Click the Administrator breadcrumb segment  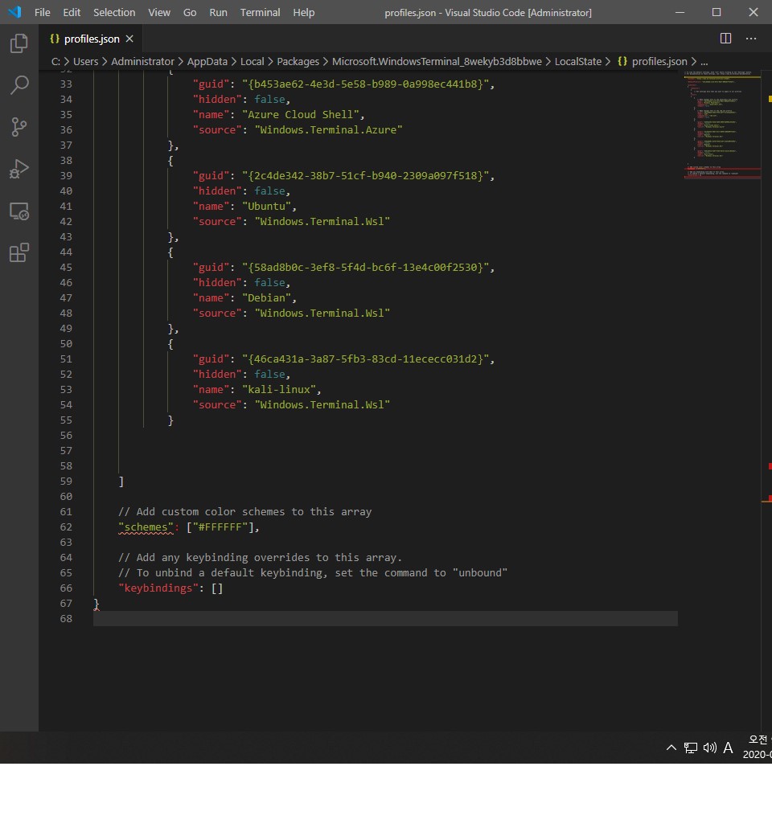pyautogui.click(x=142, y=61)
